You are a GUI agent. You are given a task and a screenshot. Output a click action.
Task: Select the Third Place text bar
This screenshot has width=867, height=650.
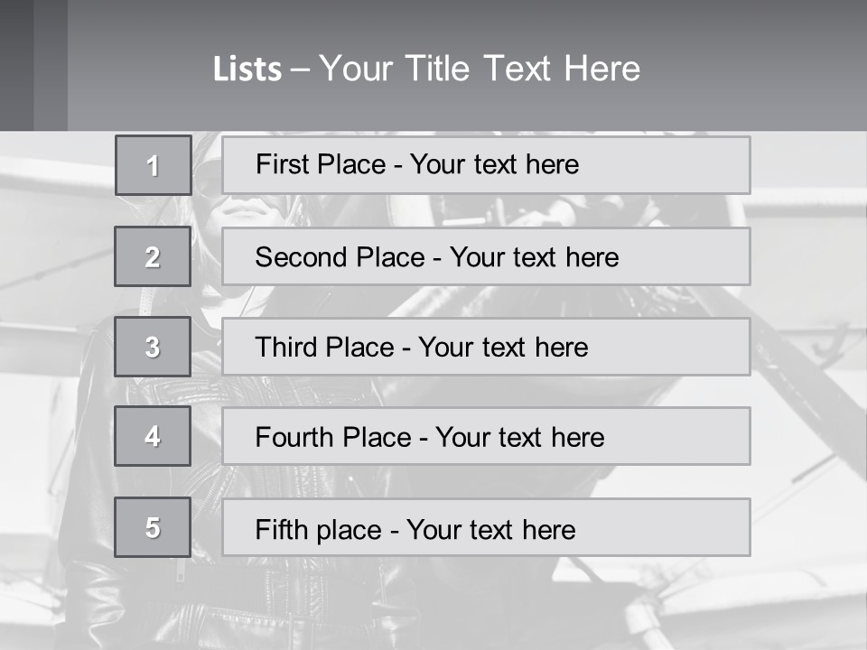pos(486,347)
